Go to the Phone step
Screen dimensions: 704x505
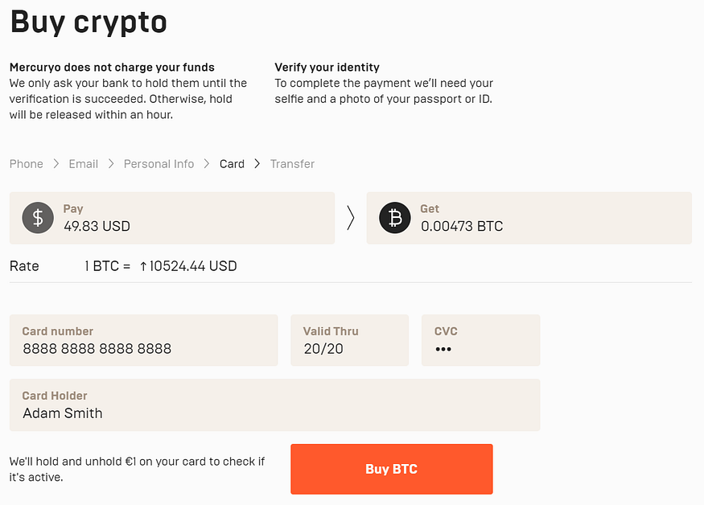click(27, 164)
